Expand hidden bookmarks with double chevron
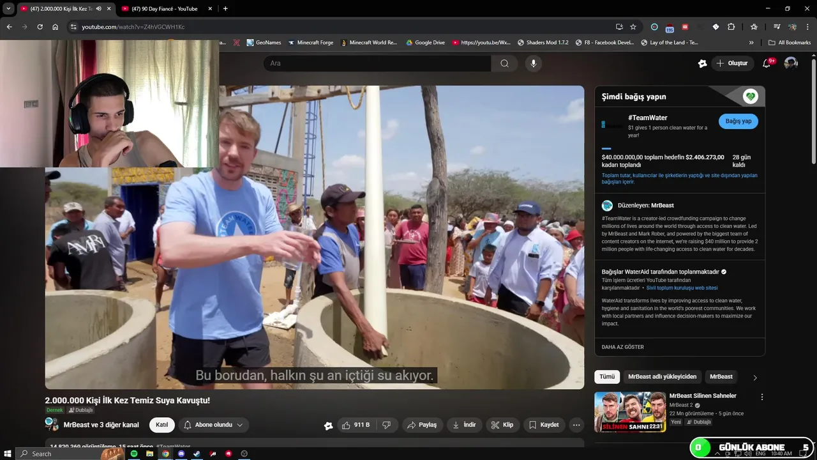This screenshot has height=460, width=817. pos(751,43)
